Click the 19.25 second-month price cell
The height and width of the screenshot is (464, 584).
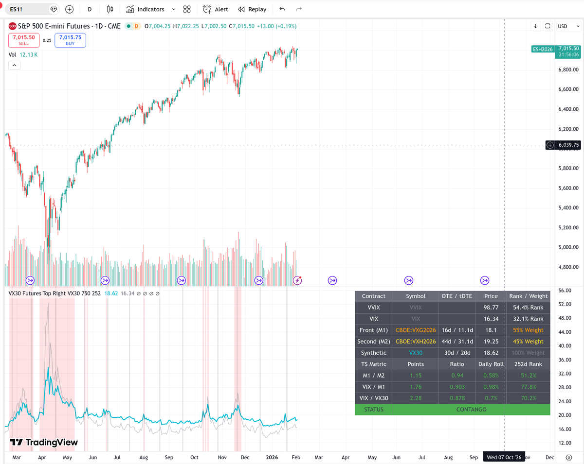(491, 342)
